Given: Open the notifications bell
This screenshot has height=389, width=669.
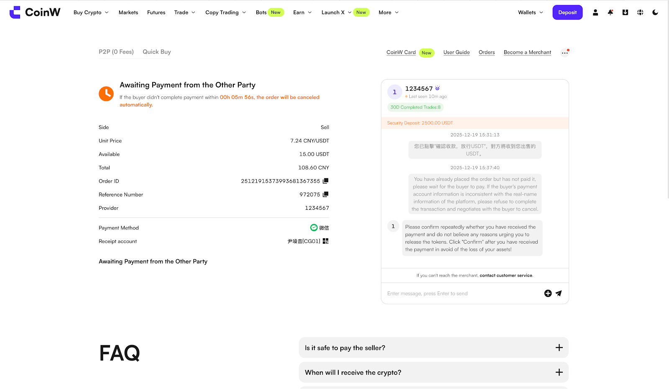Looking at the screenshot, I should click(x=610, y=13).
